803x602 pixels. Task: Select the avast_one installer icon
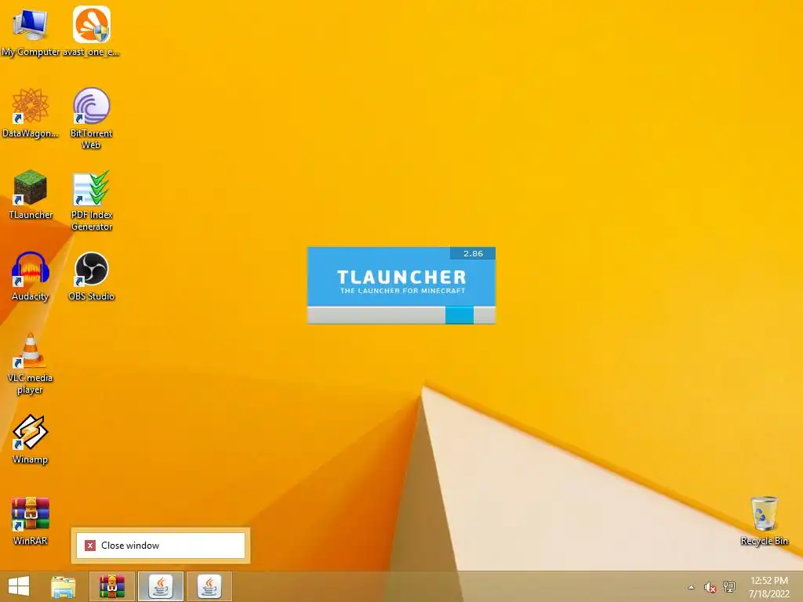tap(91, 31)
